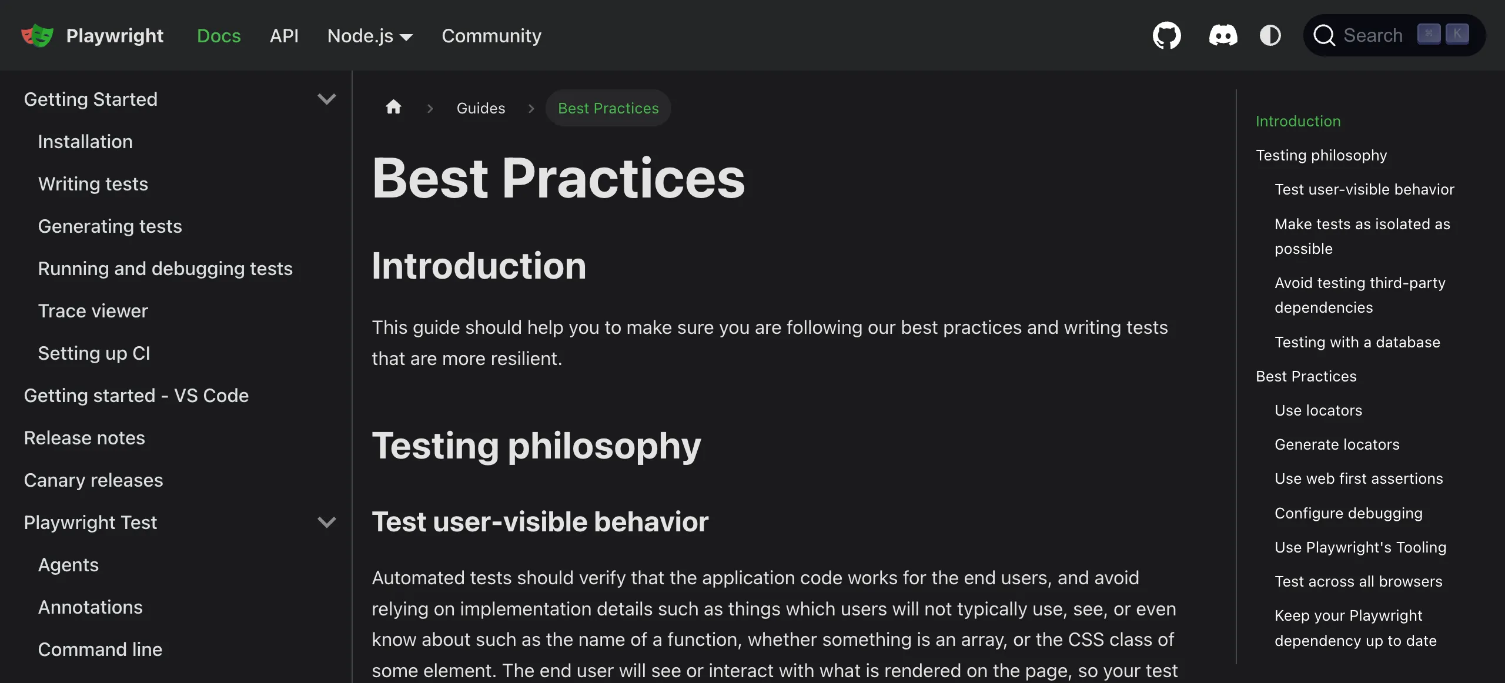Click the magnifying glass in the search bar
Viewport: 1505px width, 683px height.
pos(1324,35)
